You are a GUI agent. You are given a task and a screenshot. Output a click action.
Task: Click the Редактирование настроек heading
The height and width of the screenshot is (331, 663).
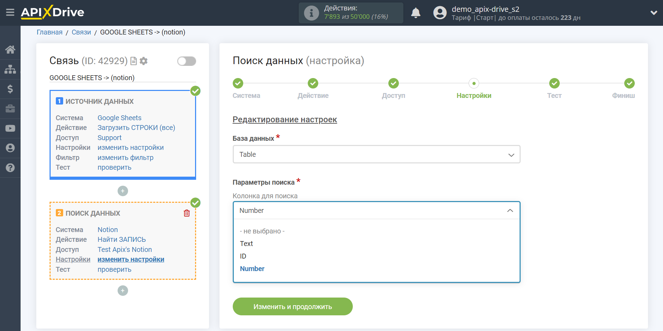click(285, 120)
